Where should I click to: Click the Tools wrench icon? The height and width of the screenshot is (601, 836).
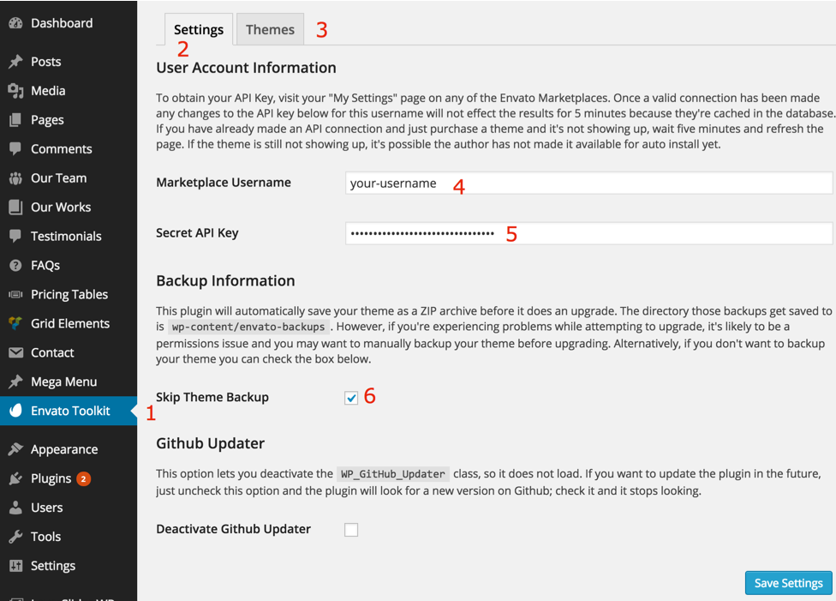[16, 537]
